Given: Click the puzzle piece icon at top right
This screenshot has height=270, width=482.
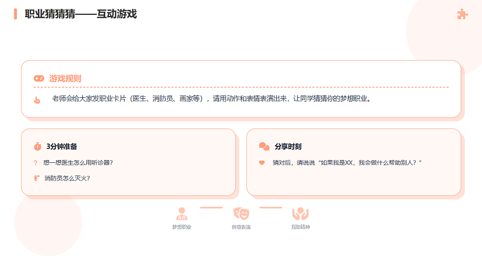Looking at the screenshot, I should point(462,14).
